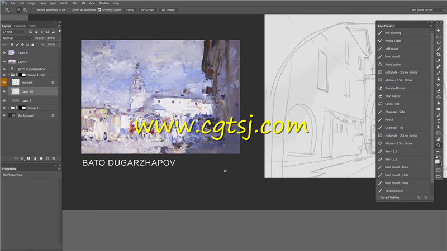Switch to the Channels tab

[20, 26]
